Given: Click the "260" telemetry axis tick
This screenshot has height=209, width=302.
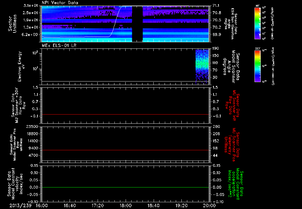Looking at the screenshot, I should (x=216, y=127).
